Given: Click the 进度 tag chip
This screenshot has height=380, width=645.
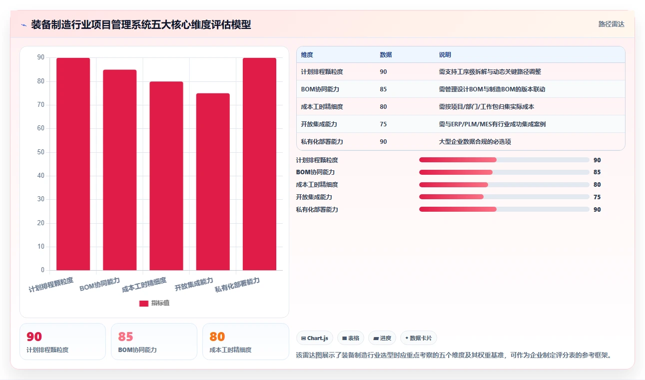Looking at the screenshot, I should point(382,338).
